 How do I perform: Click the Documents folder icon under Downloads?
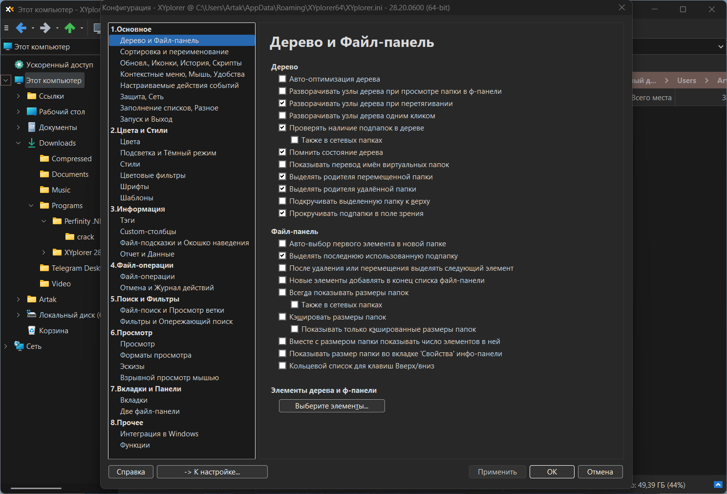[x=44, y=174]
